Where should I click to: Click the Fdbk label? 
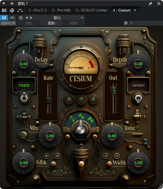coord(41,163)
